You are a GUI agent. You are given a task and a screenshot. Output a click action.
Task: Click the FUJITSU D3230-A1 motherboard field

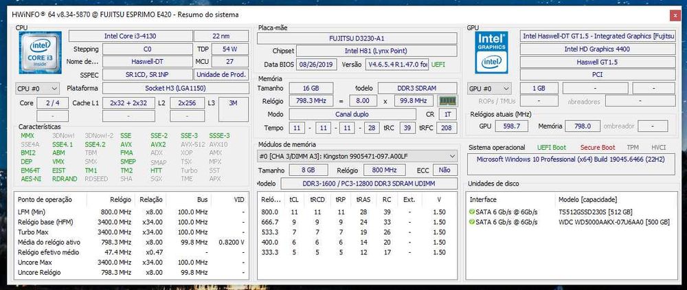tap(357, 38)
